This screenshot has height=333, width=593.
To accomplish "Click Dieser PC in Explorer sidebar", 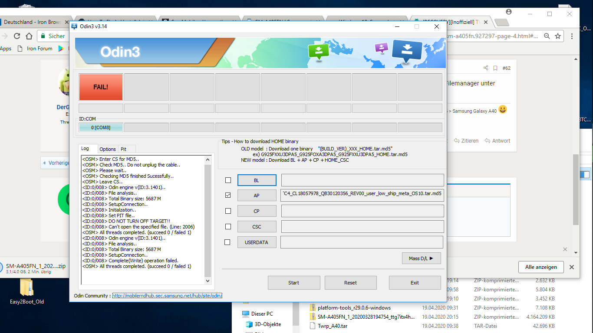I will pyautogui.click(x=258, y=313).
